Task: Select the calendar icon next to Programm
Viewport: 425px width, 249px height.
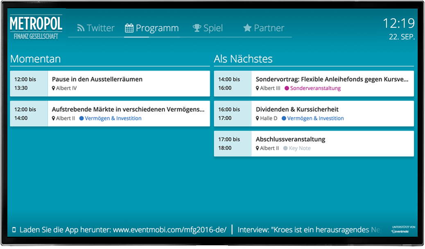Action: pos(129,28)
